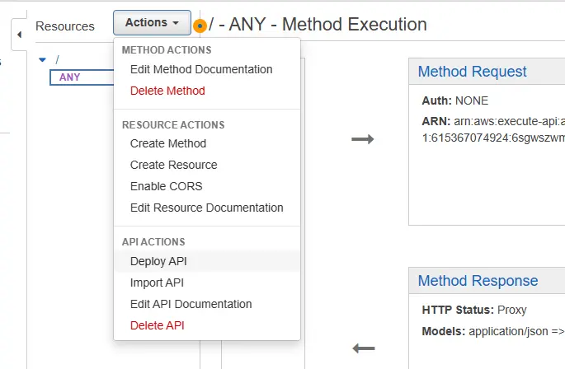Open the Method Response link
The height and width of the screenshot is (369, 565).
click(478, 281)
